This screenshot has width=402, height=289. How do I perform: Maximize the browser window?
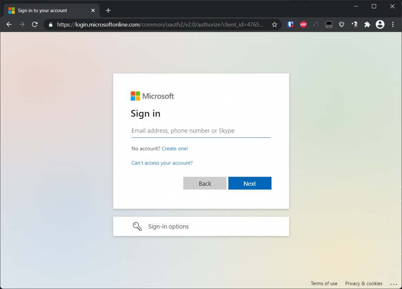pyautogui.click(x=374, y=6)
